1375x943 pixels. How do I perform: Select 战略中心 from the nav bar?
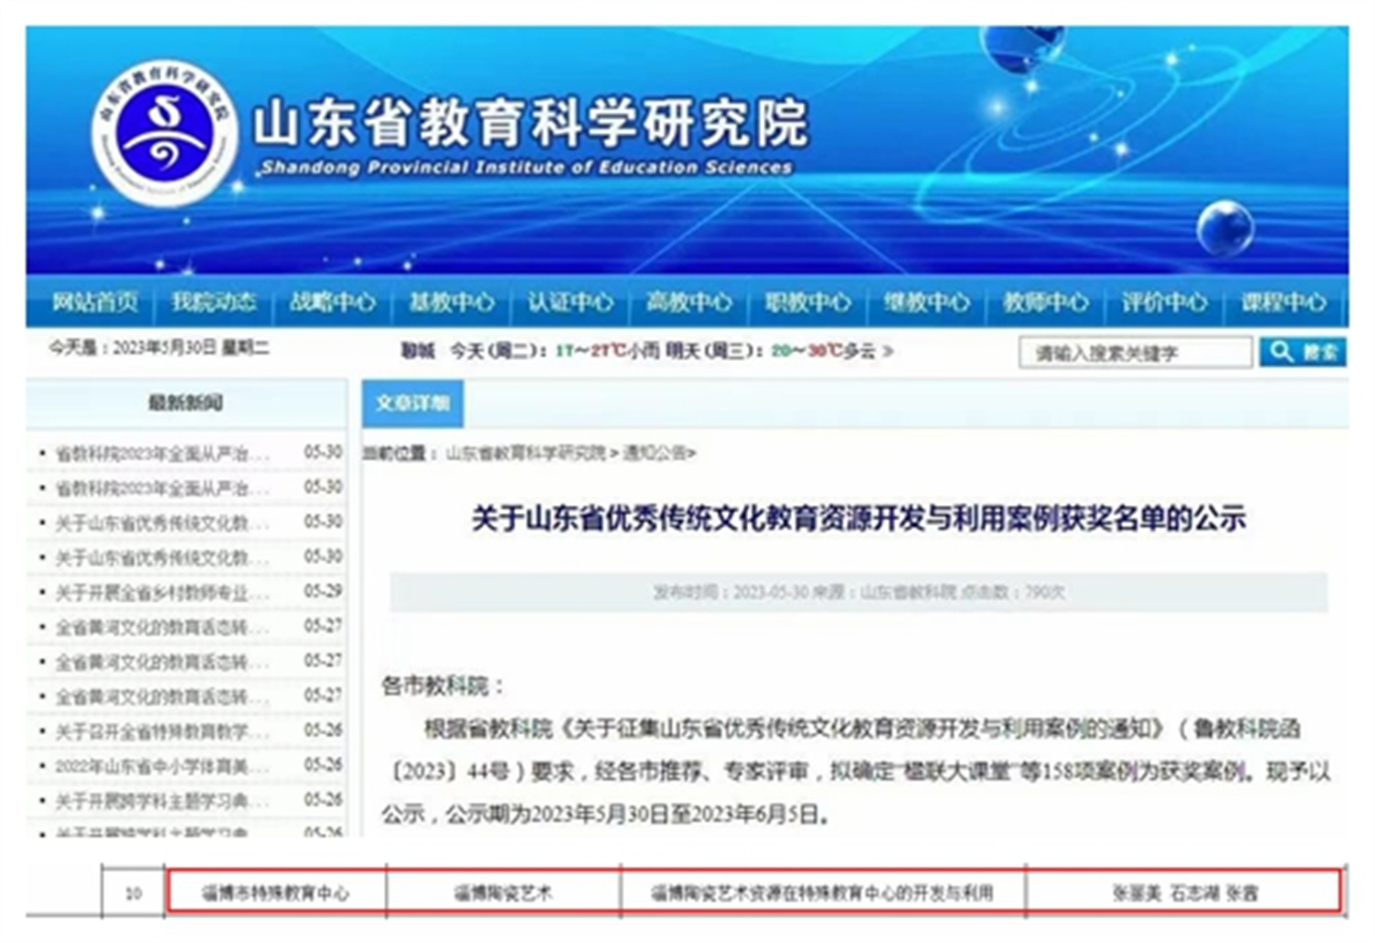coord(333,302)
